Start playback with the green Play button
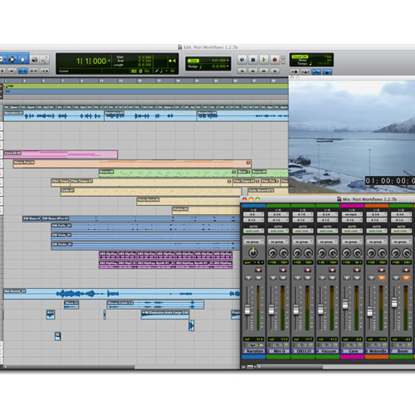Screen dimensions: 415x415 click(x=264, y=60)
